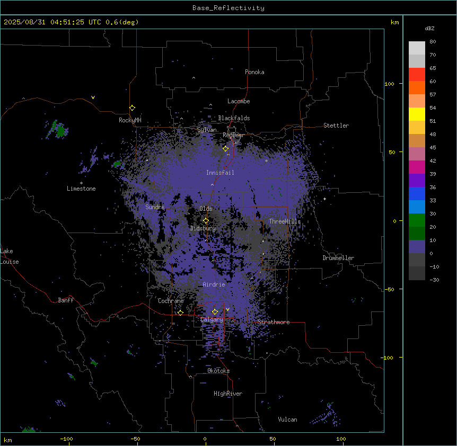Click the Limestone label

click(x=81, y=189)
